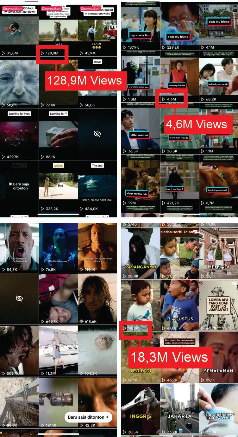Tap the play icon next to 45,9M
Viewport: 238px width, 437px height.
(81, 53)
